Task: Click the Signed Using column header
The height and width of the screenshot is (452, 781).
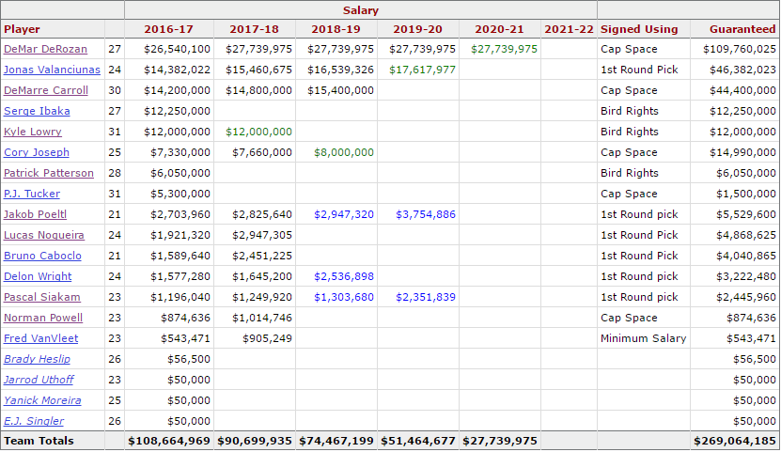Action: click(x=638, y=29)
